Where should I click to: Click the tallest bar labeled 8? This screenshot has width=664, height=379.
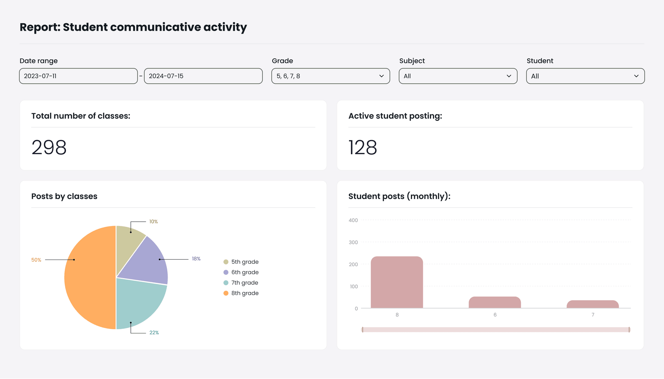point(397,283)
